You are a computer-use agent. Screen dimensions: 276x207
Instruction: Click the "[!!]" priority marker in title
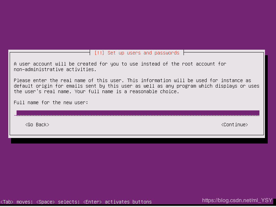[99, 53]
